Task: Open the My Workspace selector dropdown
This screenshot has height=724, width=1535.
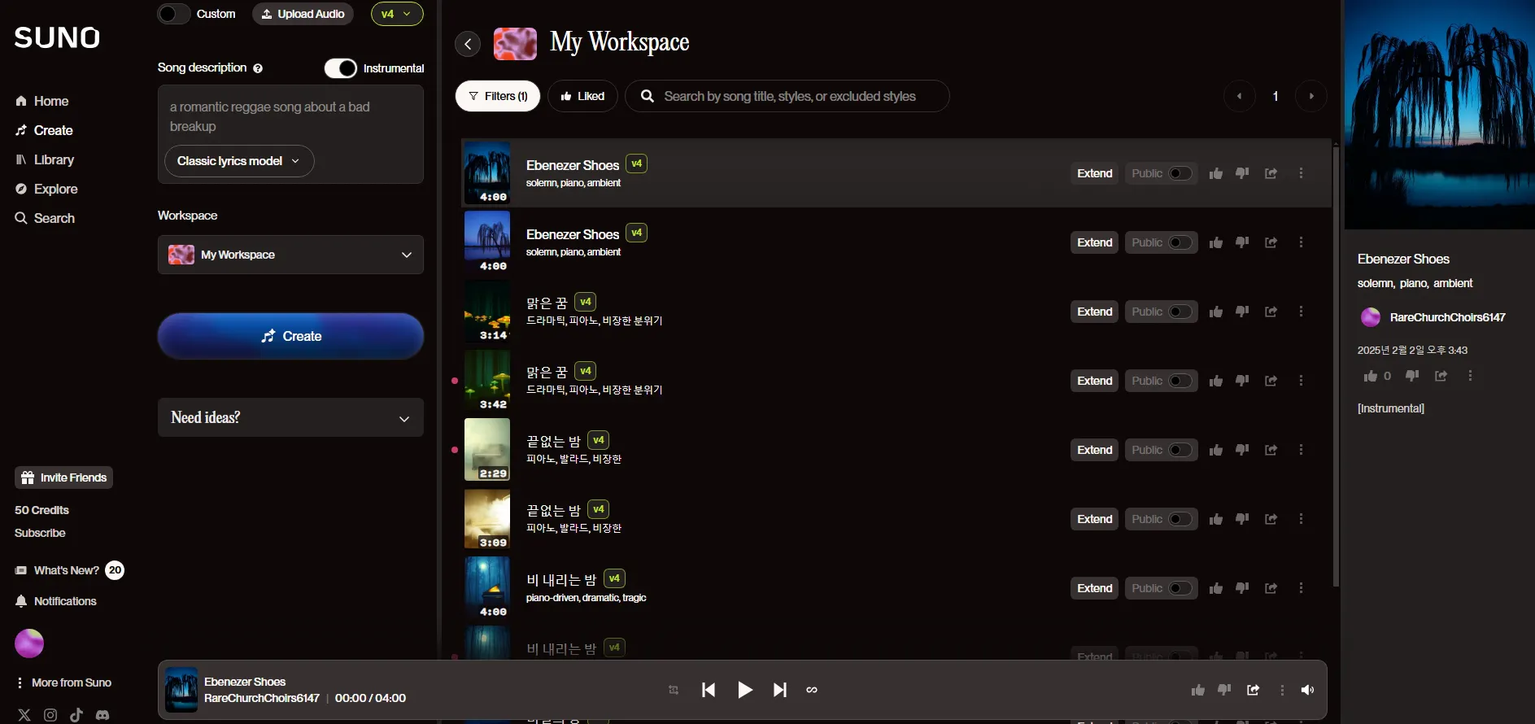Action: [290, 255]
